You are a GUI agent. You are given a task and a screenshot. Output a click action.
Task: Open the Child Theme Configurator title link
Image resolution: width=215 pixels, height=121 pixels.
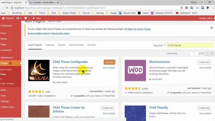[x=70, y=62]
